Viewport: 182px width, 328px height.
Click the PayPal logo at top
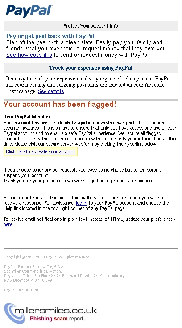29,11
